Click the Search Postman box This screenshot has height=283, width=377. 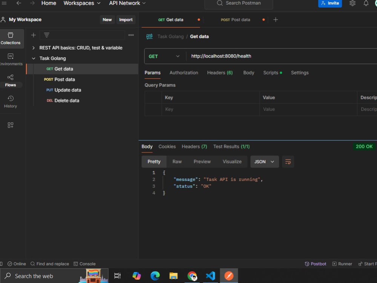pos(239,3)
